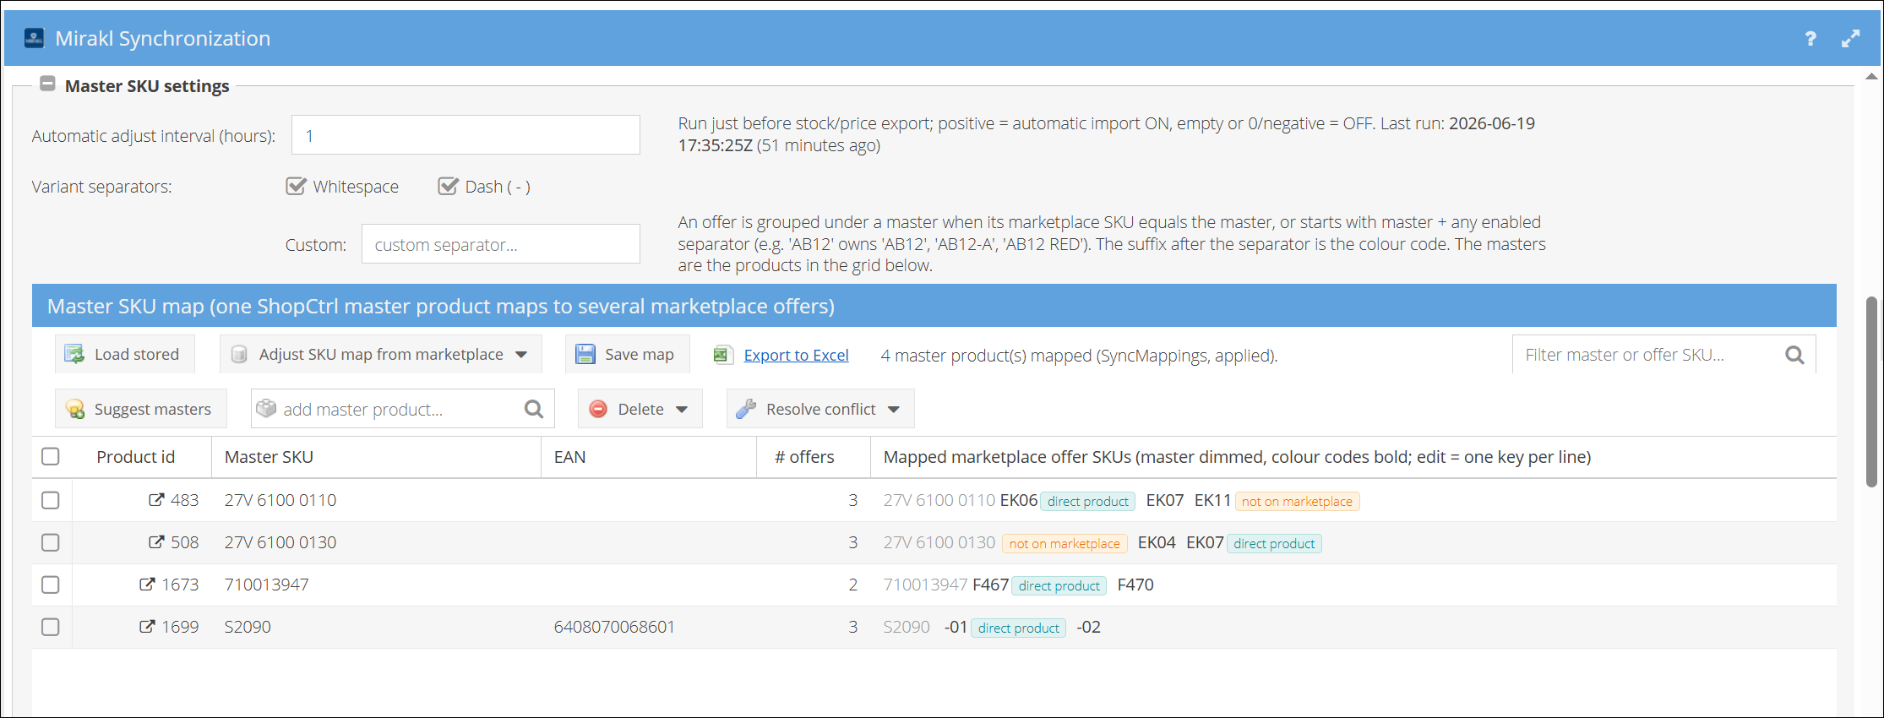1884x718 pixels.
Task: Click the Save map floppy disk icon
Action: point(585,354)
